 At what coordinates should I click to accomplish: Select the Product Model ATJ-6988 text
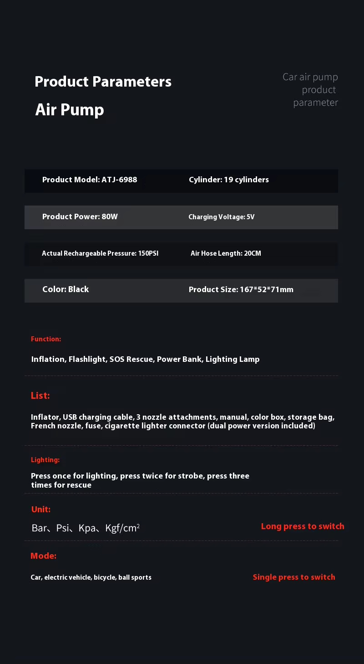click(90, 180)
